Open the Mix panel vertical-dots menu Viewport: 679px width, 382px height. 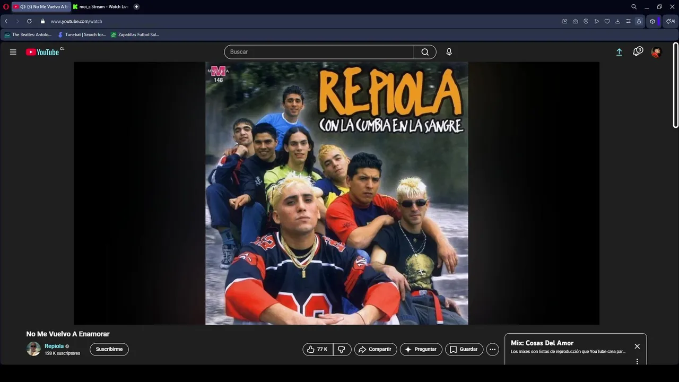coord(637,361)
